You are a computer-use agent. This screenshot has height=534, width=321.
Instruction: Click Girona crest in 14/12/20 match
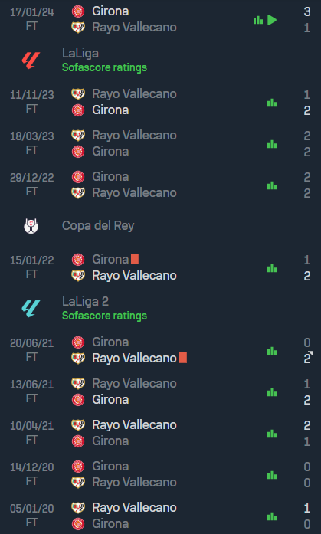coord(78,467)
